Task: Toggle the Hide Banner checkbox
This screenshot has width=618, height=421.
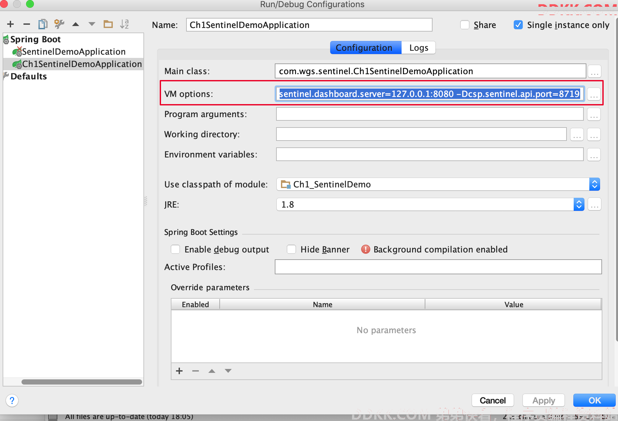Action: pyautogui.click(x=291, y=249)
